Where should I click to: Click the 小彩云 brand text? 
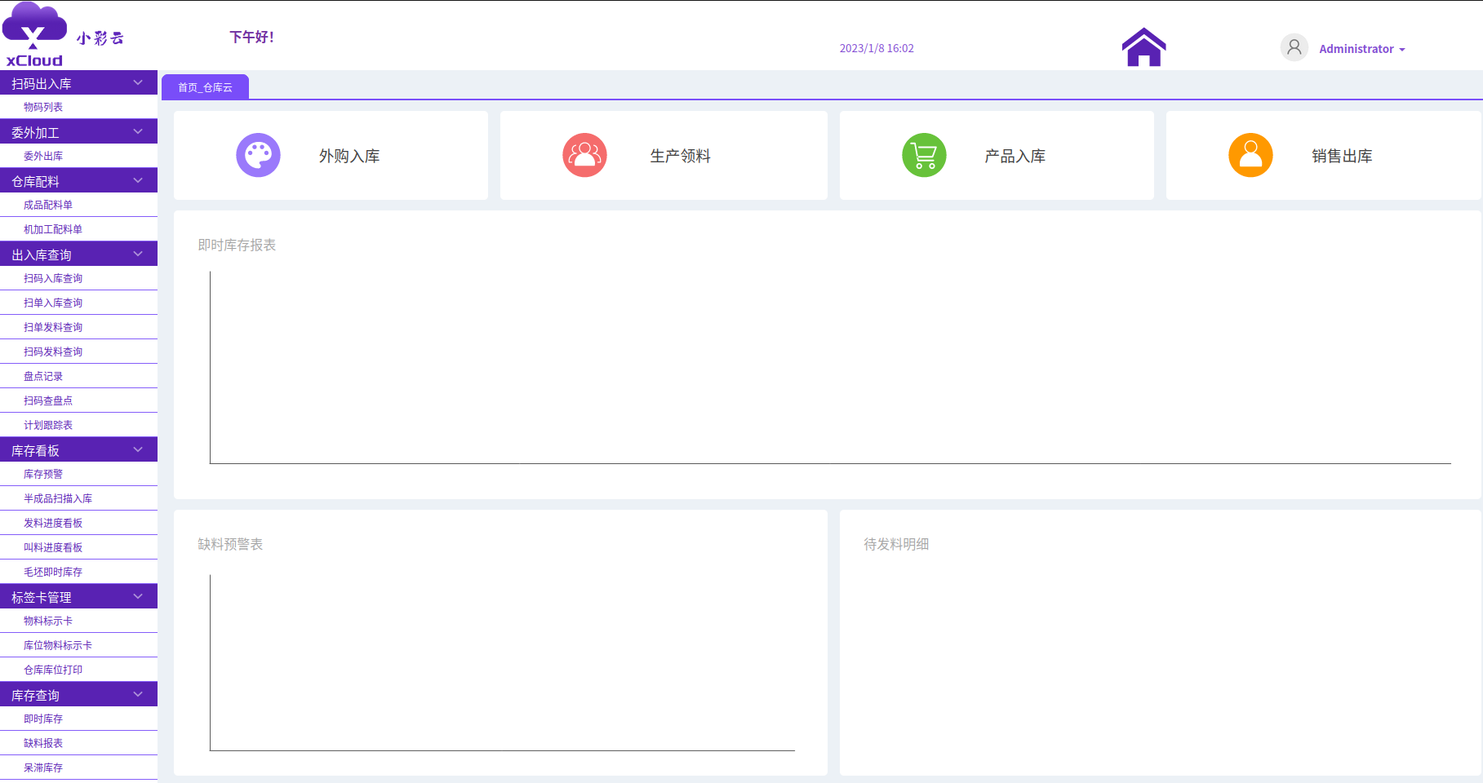coord(100,38)
